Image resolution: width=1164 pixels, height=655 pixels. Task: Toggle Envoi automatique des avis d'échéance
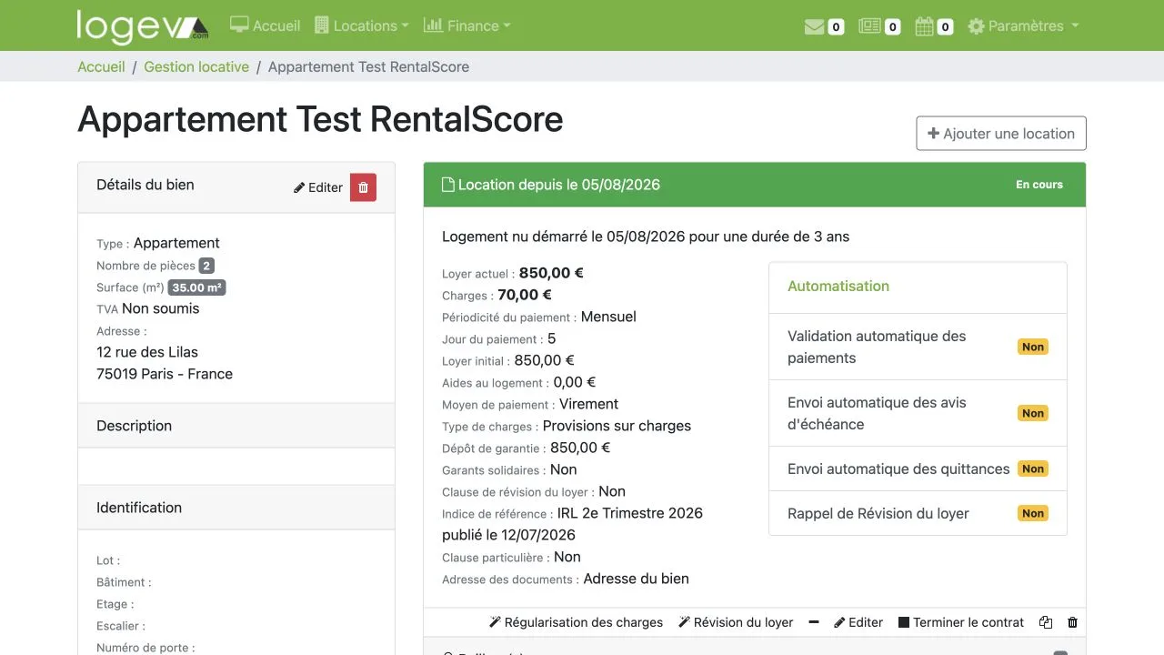pos(1033,413)
